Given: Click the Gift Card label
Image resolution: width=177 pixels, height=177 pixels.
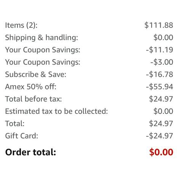Looking at the screenshot, I should [x=22, y=136].
